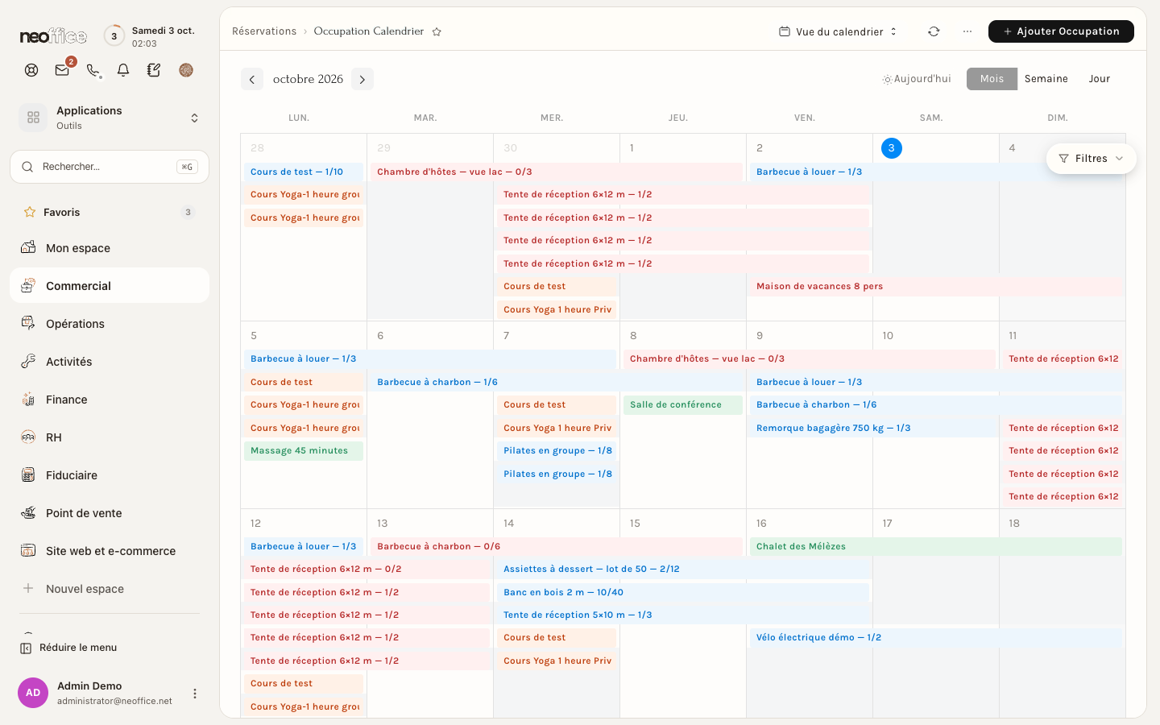The width and height of the screenshot is (1160, 725).
Task: Open the Finance menu item
Action: click(x=110, y=399)
